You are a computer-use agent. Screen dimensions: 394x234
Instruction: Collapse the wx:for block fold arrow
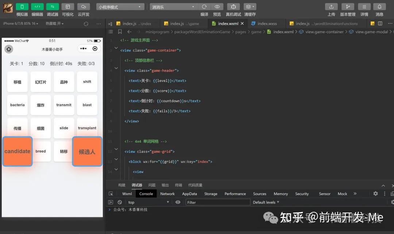click(x=116, y=159)
